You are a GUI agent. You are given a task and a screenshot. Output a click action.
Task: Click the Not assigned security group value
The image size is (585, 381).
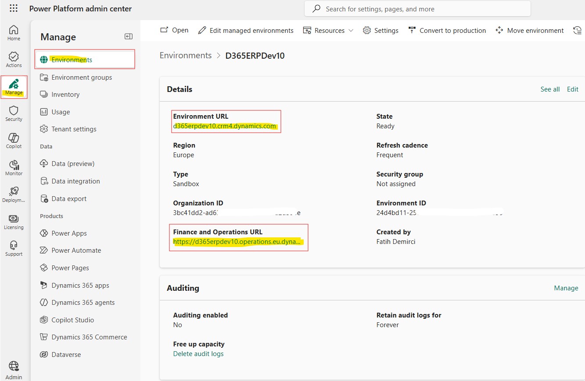(396, 184)
